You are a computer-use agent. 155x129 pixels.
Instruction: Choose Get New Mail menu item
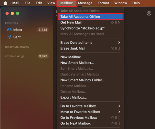tap(71, 22)
